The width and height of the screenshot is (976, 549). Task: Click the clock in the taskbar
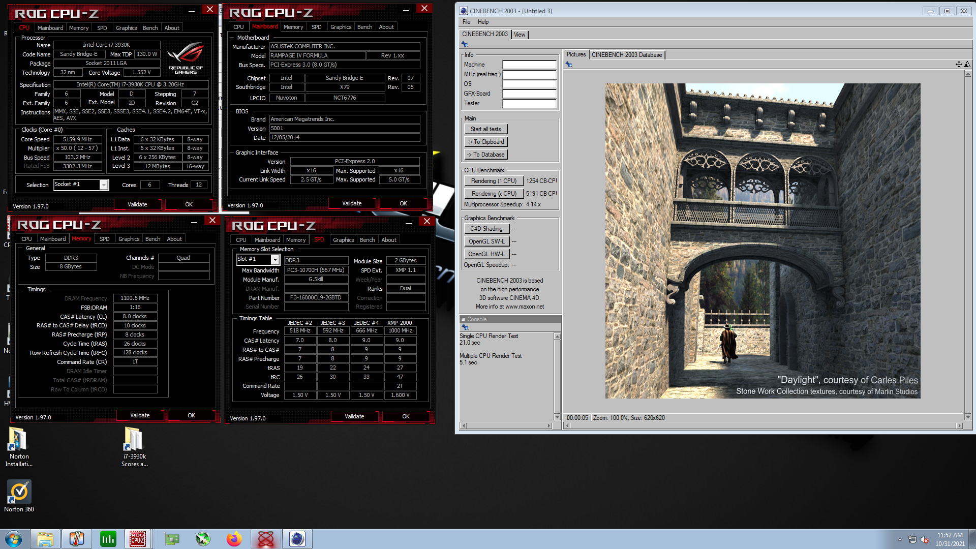[950, 539]
